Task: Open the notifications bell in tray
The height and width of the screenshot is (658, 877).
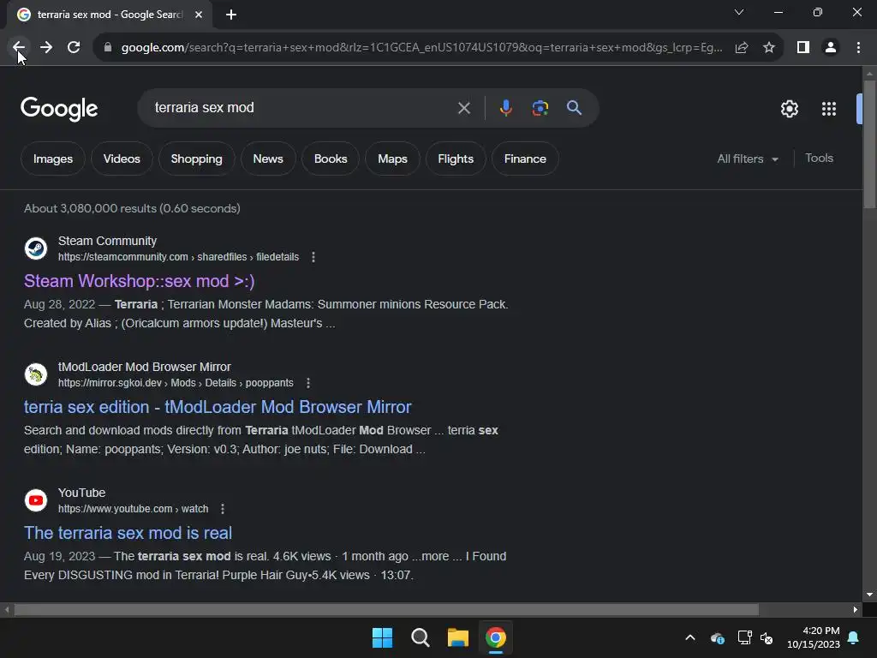Action: (x=854, y=637)
